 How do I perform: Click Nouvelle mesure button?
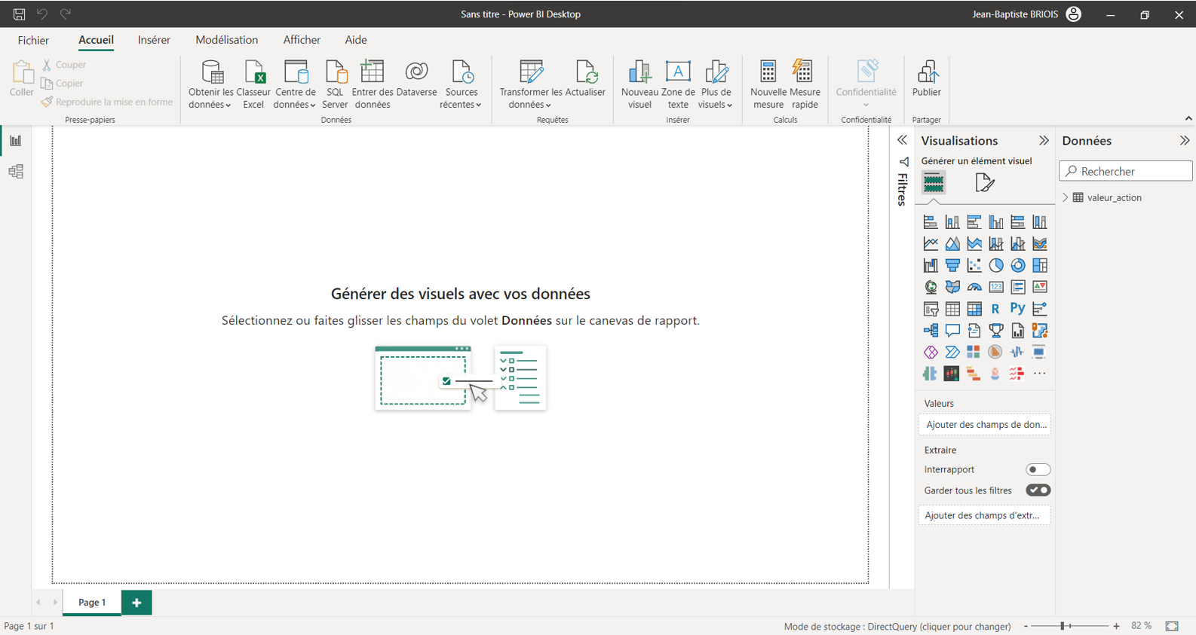pos(768,84)
